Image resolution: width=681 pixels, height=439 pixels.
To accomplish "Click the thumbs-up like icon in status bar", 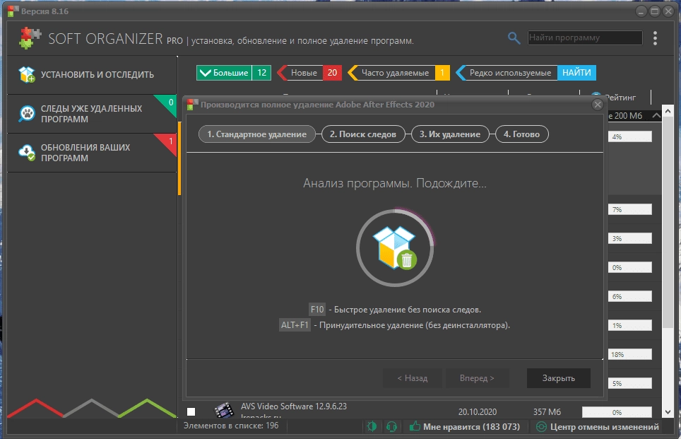I will (x=415, y=426).
